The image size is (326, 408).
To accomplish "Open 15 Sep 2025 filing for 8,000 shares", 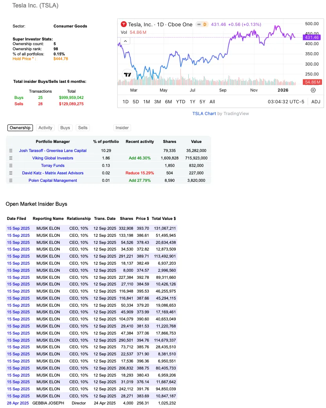I will 18,270.
